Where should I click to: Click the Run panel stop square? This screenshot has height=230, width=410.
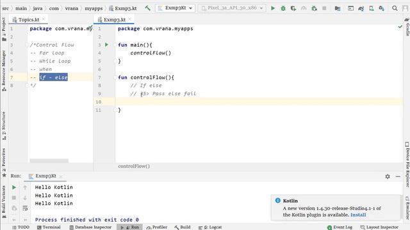point(14,197)
